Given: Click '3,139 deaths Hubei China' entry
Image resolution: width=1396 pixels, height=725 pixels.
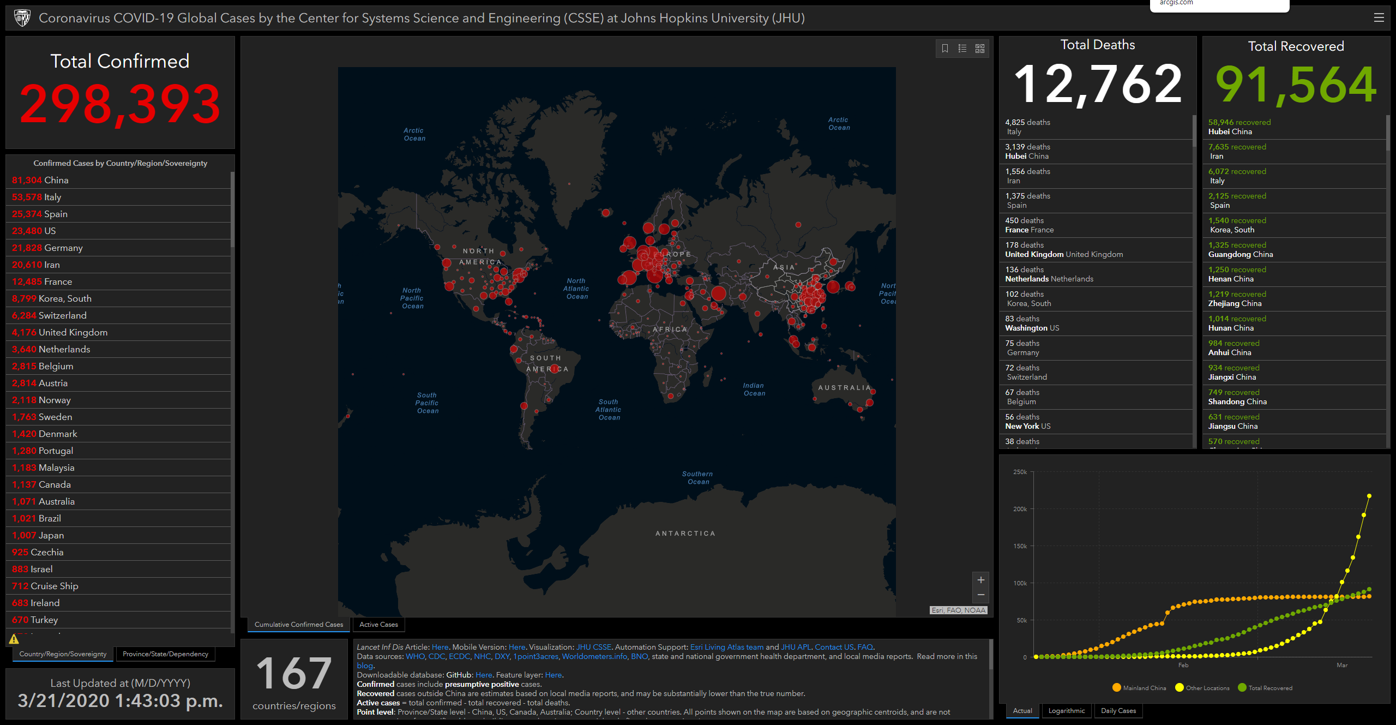Looking at the screenshot, I should 1096,152.
